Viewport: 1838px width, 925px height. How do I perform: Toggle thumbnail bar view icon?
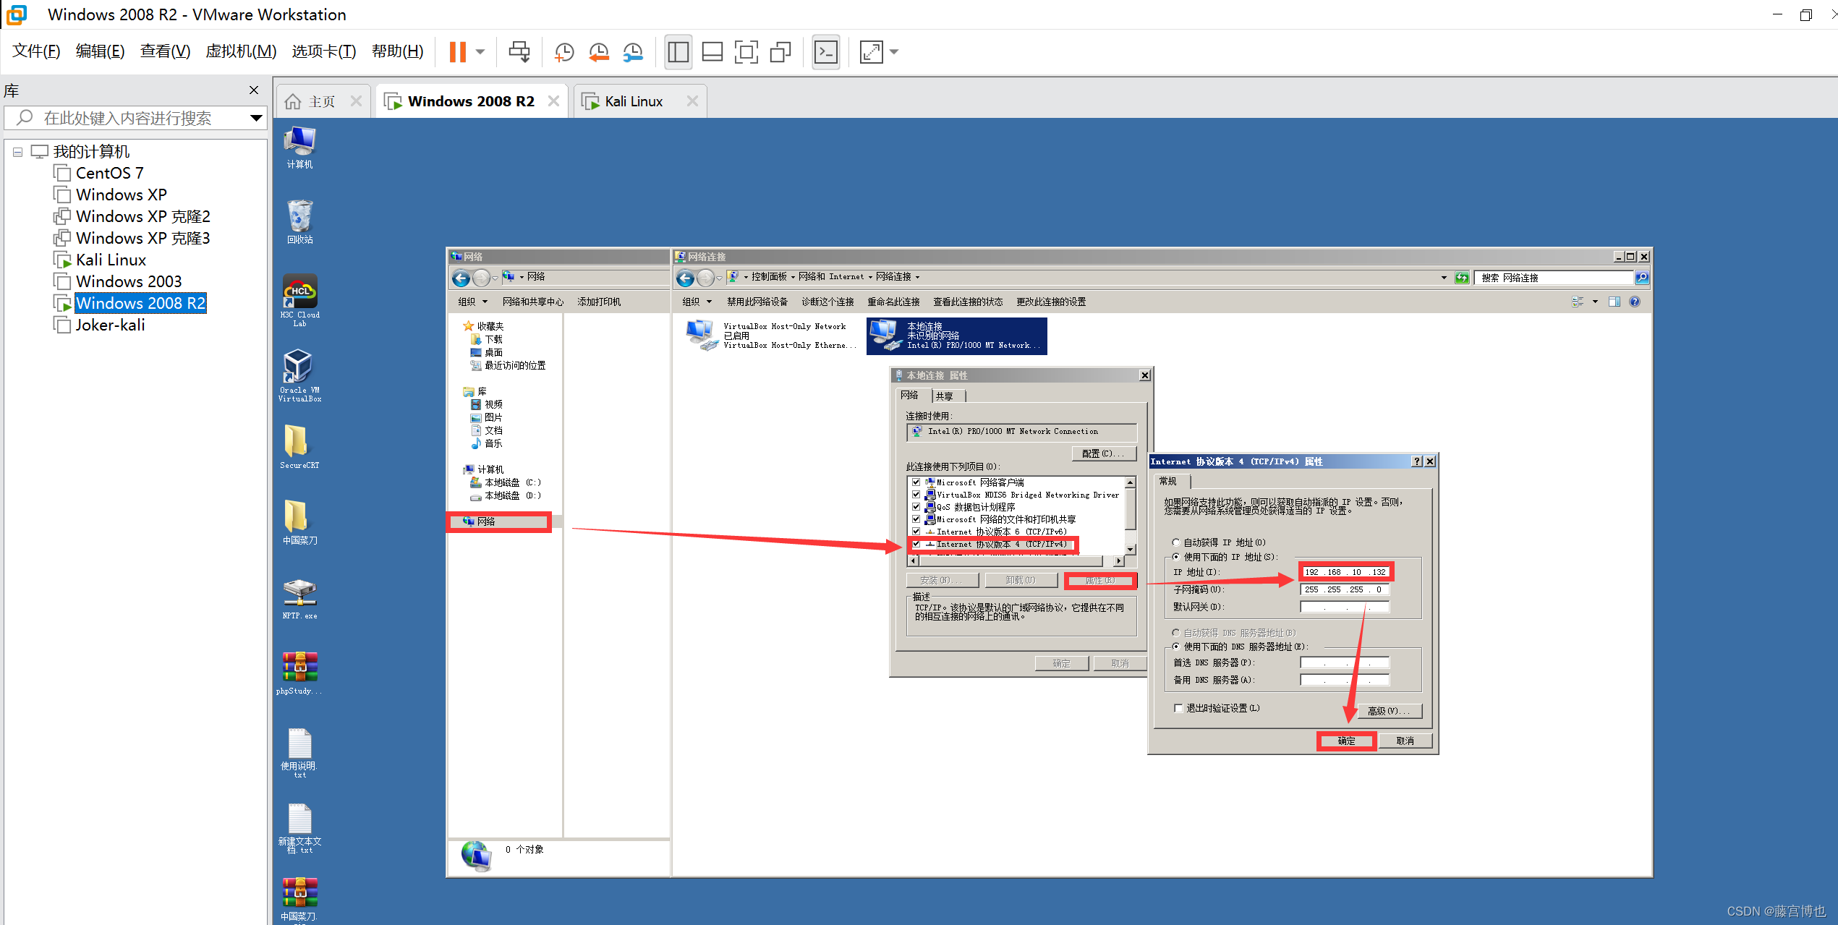point(712,52)
